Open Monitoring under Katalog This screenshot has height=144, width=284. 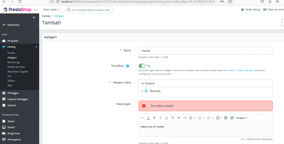coord(13,62)
